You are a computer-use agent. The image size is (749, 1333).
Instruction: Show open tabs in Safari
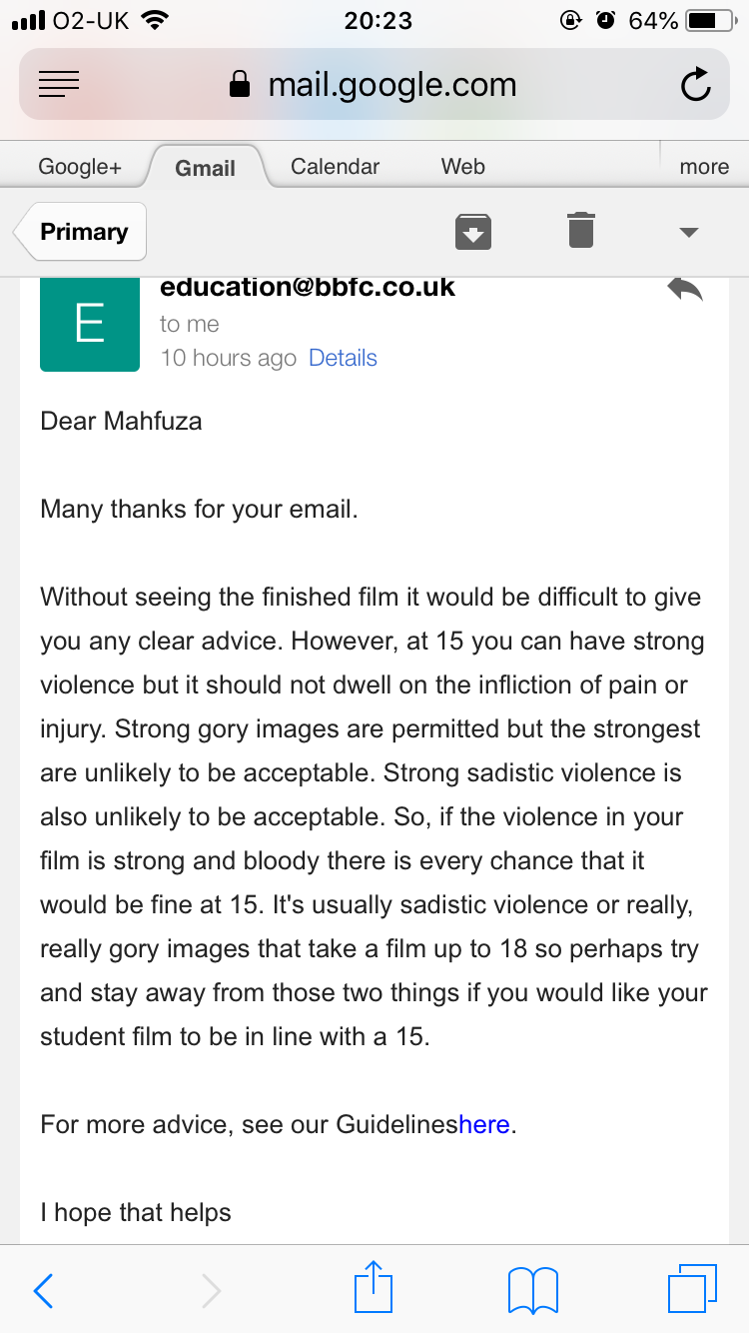click(x=691, y=1290)
